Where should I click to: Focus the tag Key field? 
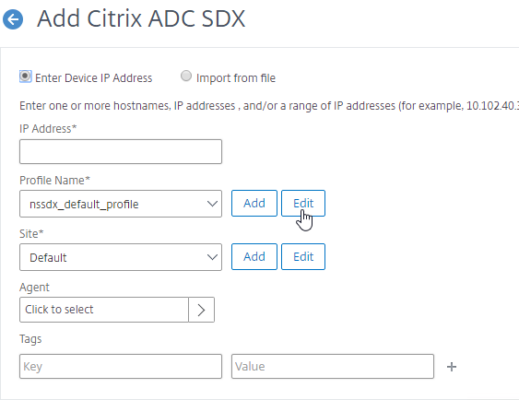121,366
